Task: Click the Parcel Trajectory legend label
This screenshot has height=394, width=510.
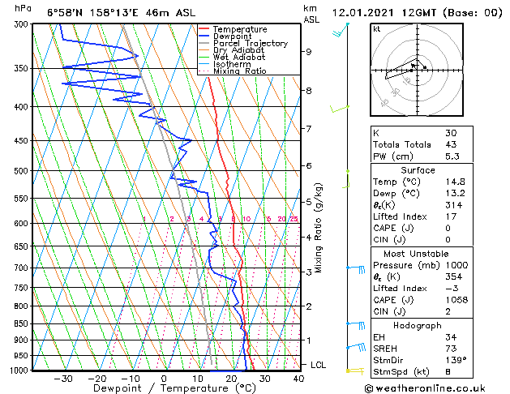Action: [x=251, y=43]
